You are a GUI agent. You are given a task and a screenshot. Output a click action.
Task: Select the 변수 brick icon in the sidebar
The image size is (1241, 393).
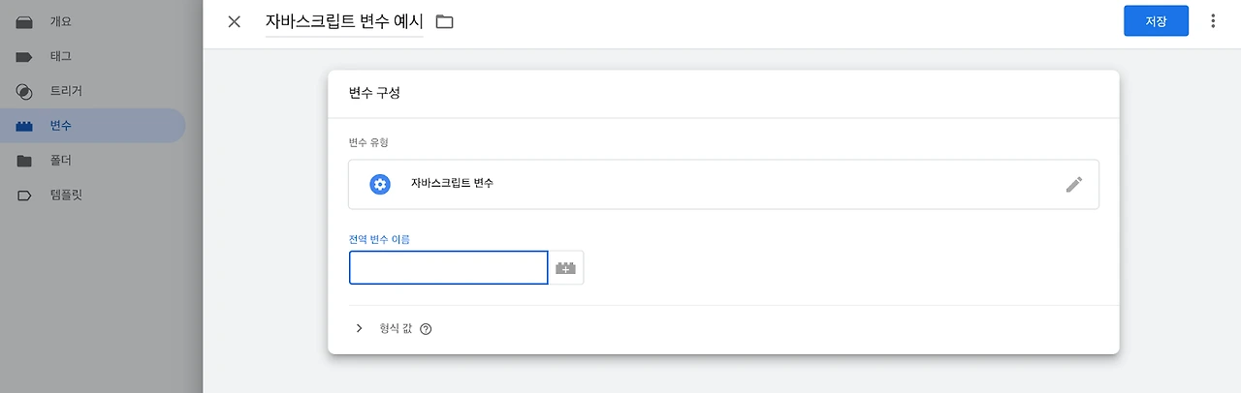point(25,126)
